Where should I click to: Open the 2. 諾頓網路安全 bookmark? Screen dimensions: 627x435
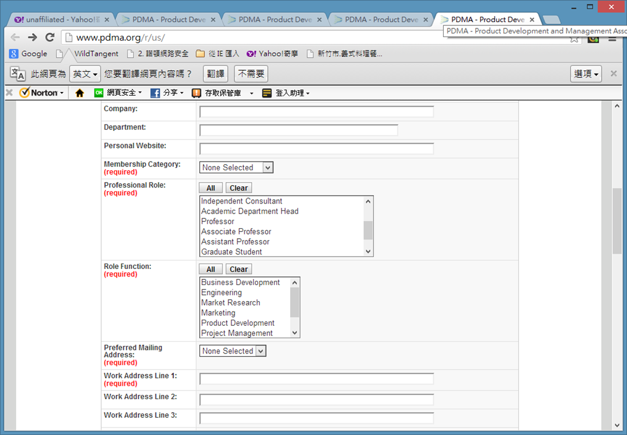pyautogui.click(x=157, y=54)
